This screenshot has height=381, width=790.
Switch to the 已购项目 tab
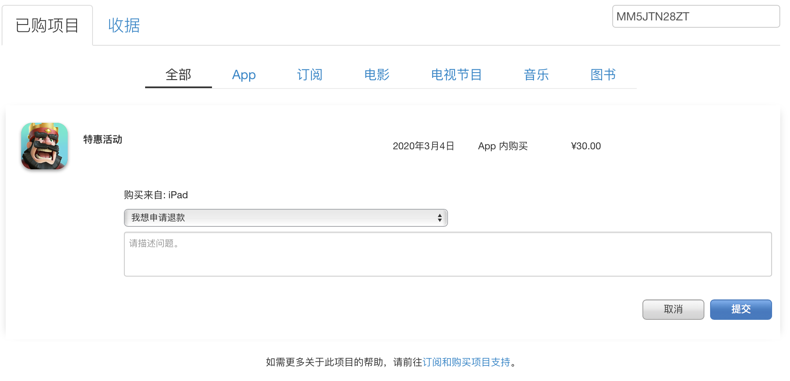click(x=47, y=25)
